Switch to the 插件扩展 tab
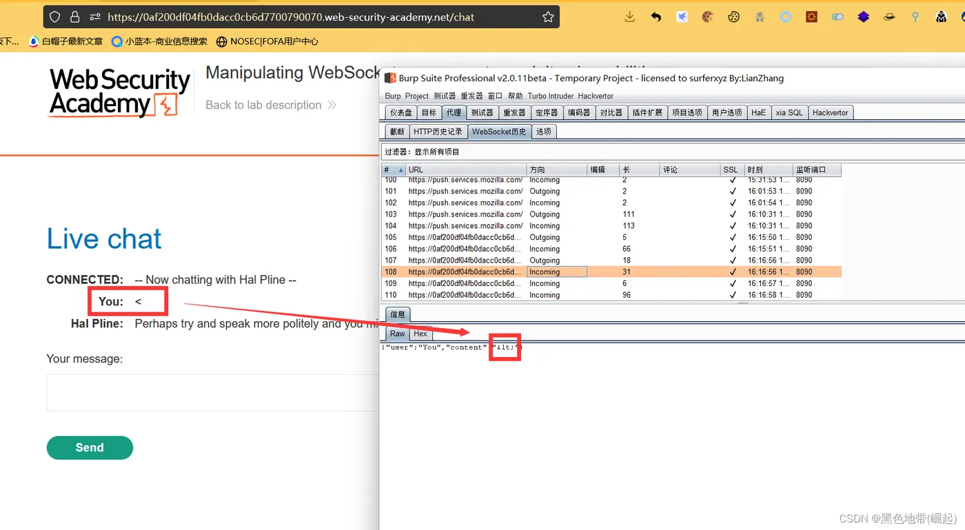Image resolution: width=965 pixels, height=530 pixels. (x=647, y=112)
